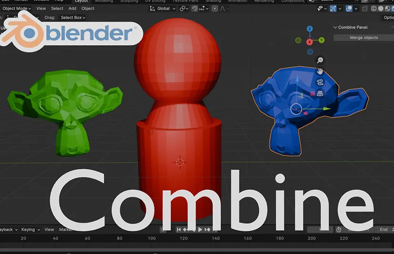This screenshot has width=394, height=254.
Task: Select the blue Suzanne monkey object
Action: tap(286, 124)
